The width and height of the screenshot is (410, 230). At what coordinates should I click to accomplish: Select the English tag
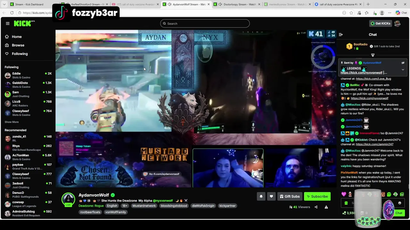click(x=112, y=206)
